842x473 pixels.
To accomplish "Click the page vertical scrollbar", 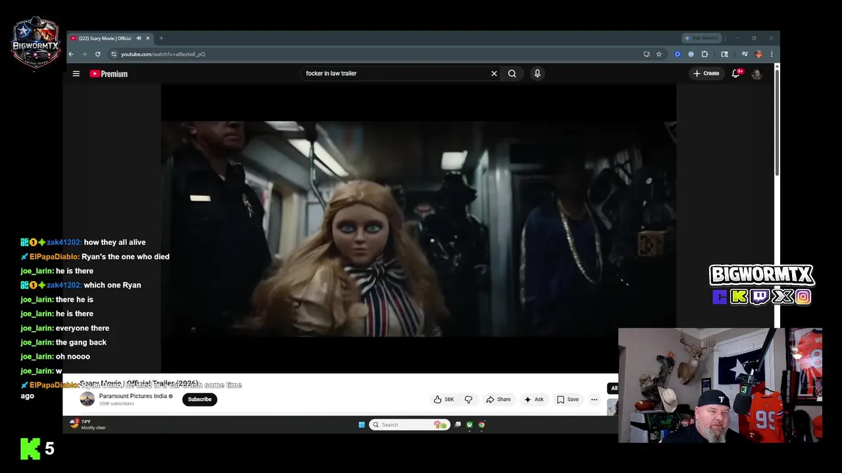I will [777, 122].
